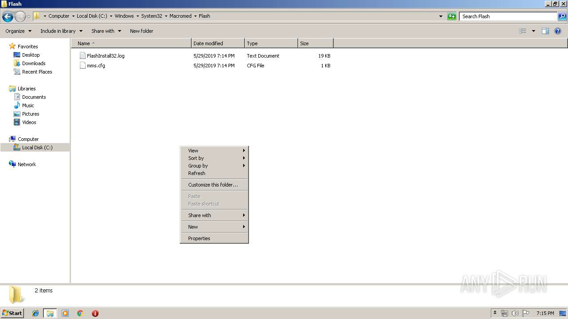
Task: Click Local Disk (C:) in address breadcrumb
Action: pos(92,16)
